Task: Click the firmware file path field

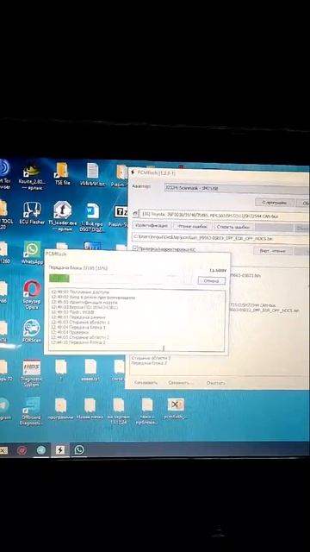Action: click(x=220, y=238)
